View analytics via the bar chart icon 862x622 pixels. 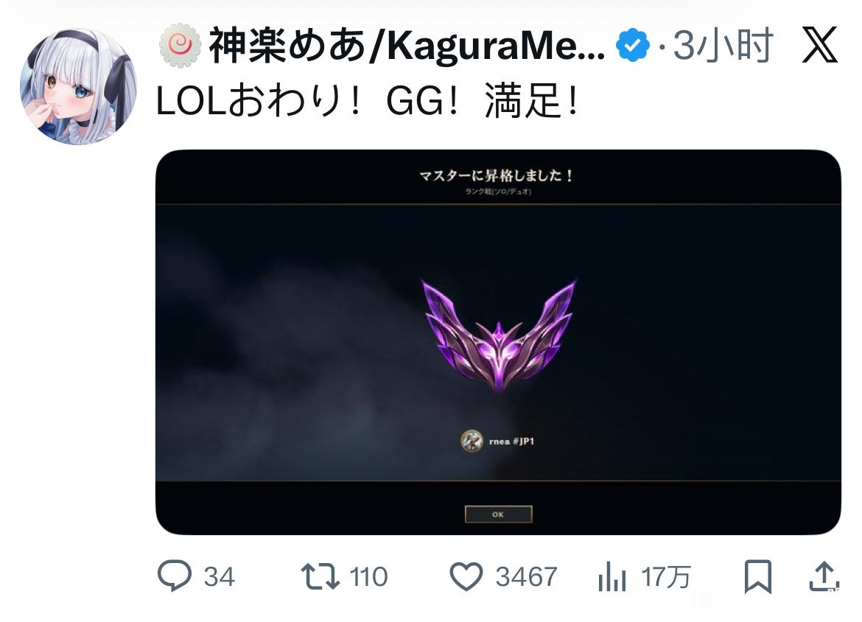pyautogui.click(x=612, y=576)
